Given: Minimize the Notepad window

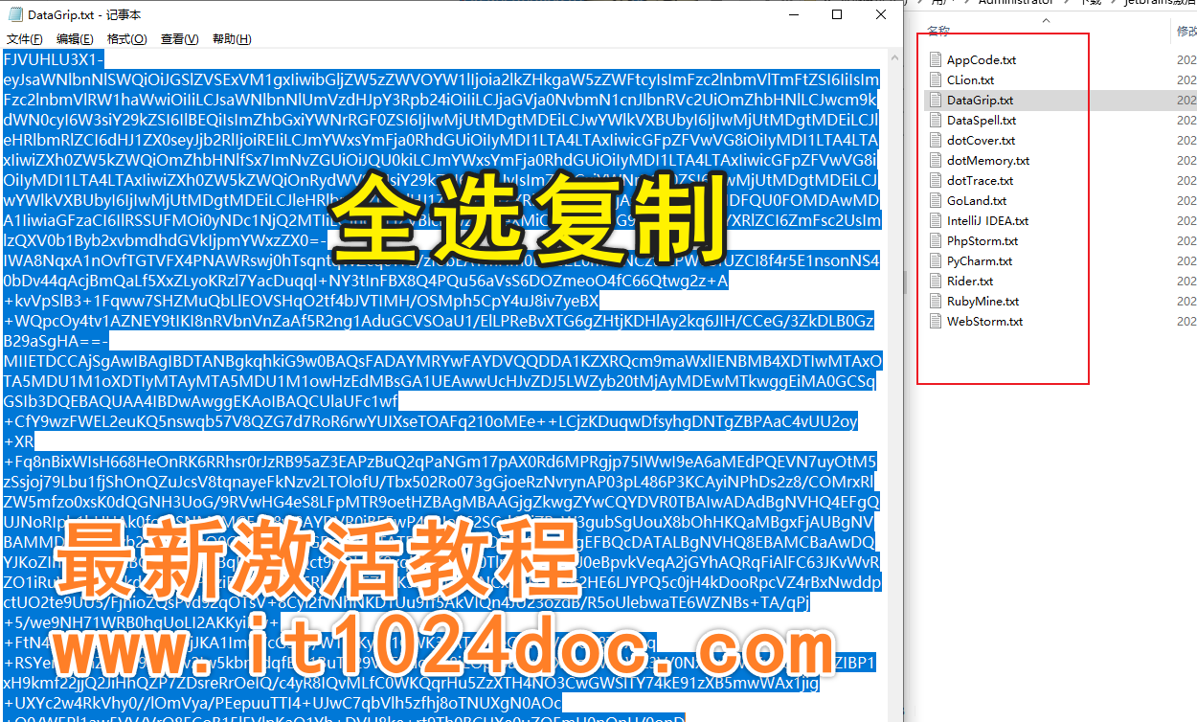Looking at the screenshot, I should [x=792, y=15].
